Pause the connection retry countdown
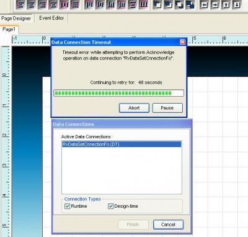Viewport: 248px width, 237px height. click(167, 108)
